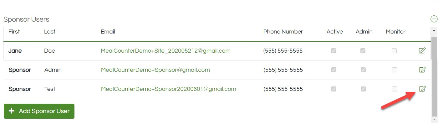This screenshot has width=443, height=130.
Task: Toggle Monitor checkbox for Jane Doe
Action: pyautogui.click(x=394, y=51)
